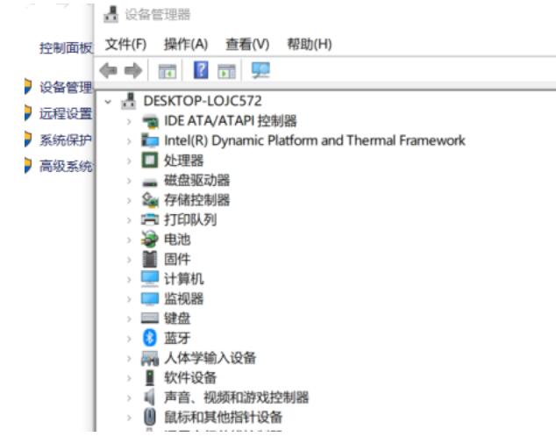Select the 鼠标和其他指针设备 mouse icon
This screenshot has width=556, height=444.
(149, 417)
